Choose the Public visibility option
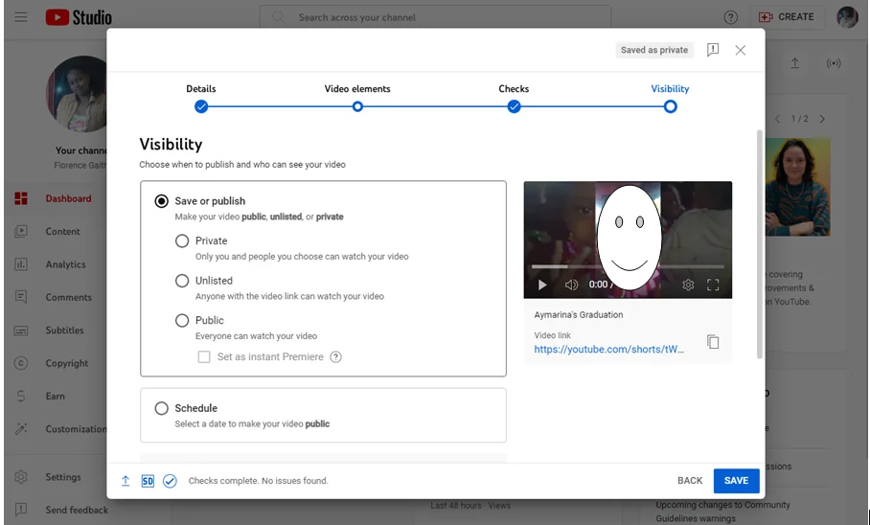 [x=182, y=320]
